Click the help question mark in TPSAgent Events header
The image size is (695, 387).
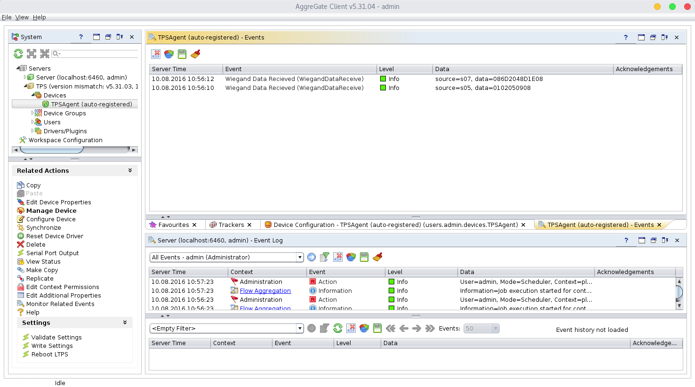(x=626, y=37)
